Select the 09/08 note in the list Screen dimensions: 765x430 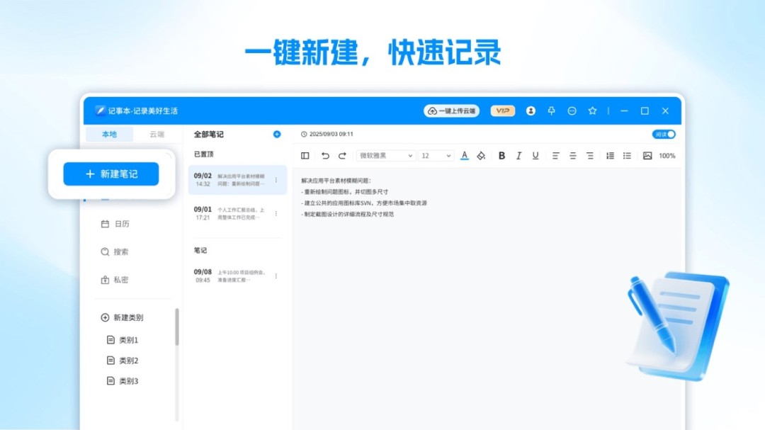(234, 276)
